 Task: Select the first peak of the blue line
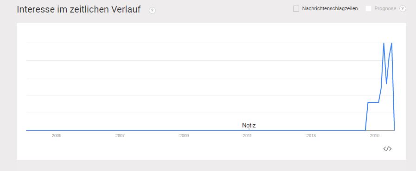[x=384, y=43]
